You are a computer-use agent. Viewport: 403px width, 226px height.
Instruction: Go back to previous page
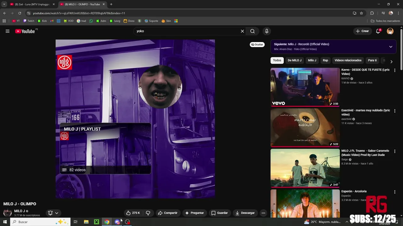point(4,13)
